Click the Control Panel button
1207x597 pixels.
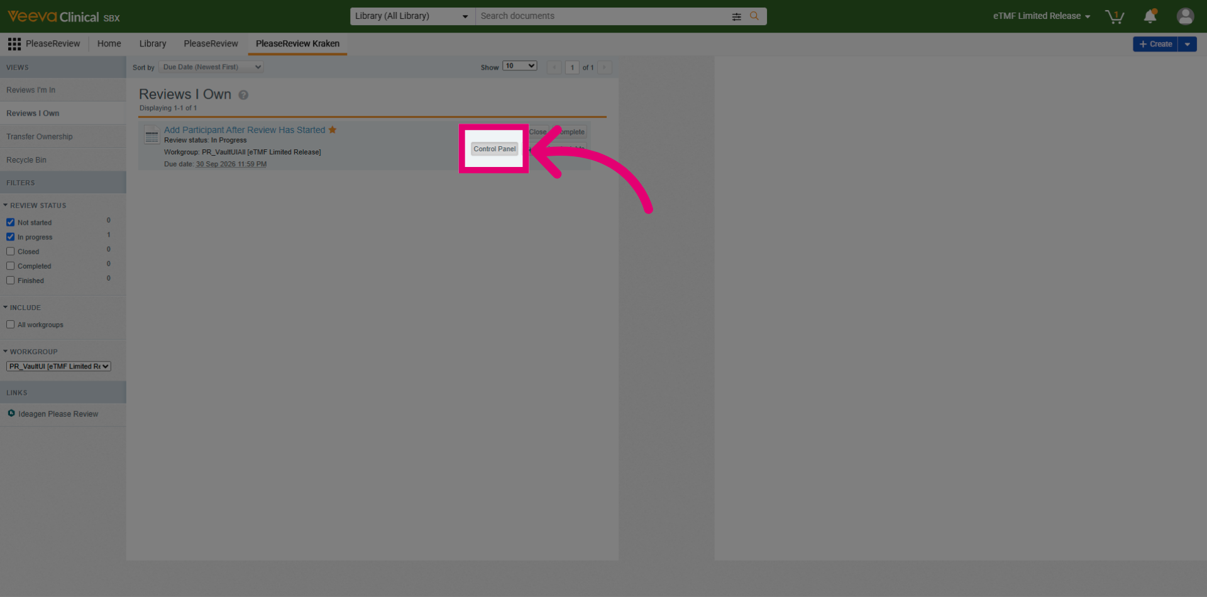[495, 149]
